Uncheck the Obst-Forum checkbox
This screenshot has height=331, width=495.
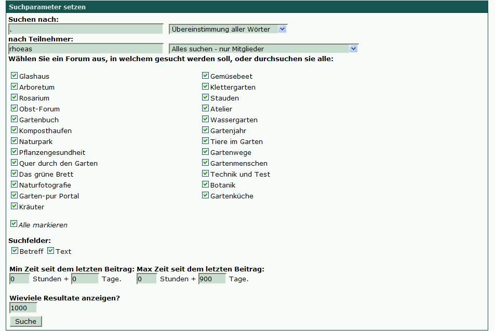coord(14,108)
